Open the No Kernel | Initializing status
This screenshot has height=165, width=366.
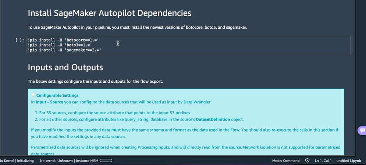17,161
